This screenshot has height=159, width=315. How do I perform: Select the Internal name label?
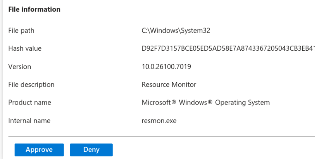tap(29, 121)
